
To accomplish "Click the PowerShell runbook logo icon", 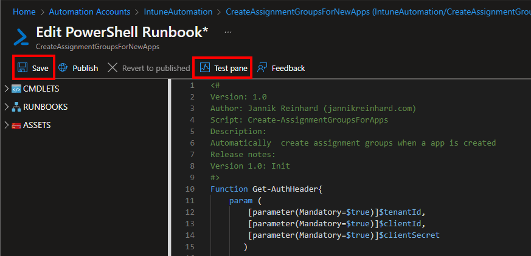I will [21, 37].
